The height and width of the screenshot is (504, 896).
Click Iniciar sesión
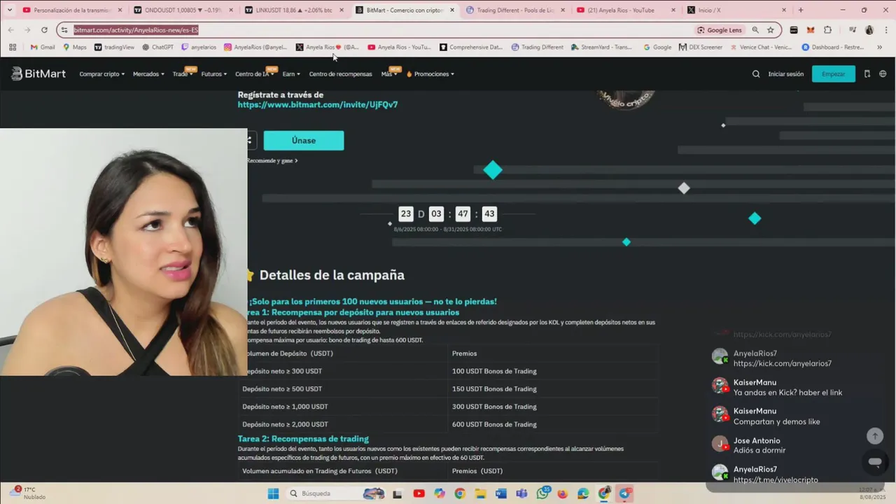tap(785, 74)
